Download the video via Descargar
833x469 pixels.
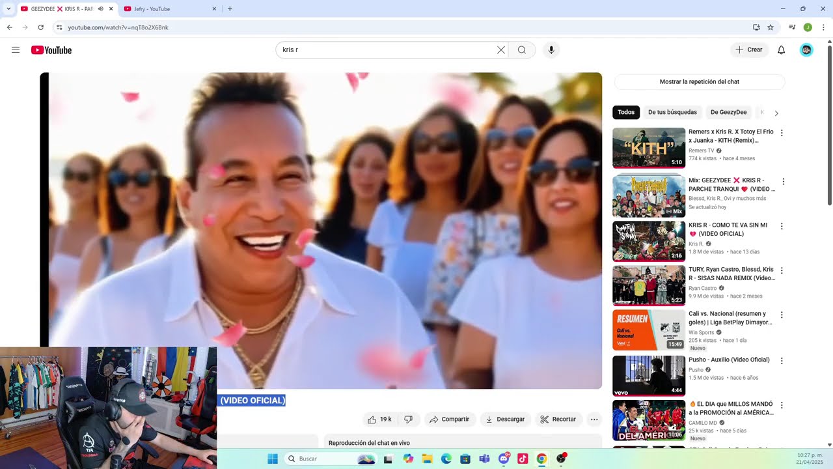coord(505,419)
